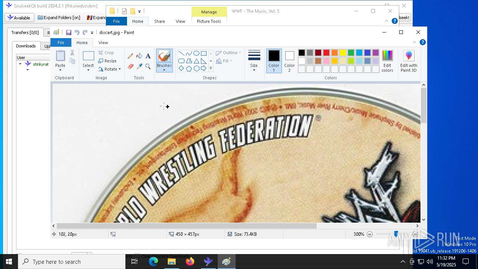Click Expand Folders [on] in Soulseek
Viewport: 478px width, 269px height.
59,18
